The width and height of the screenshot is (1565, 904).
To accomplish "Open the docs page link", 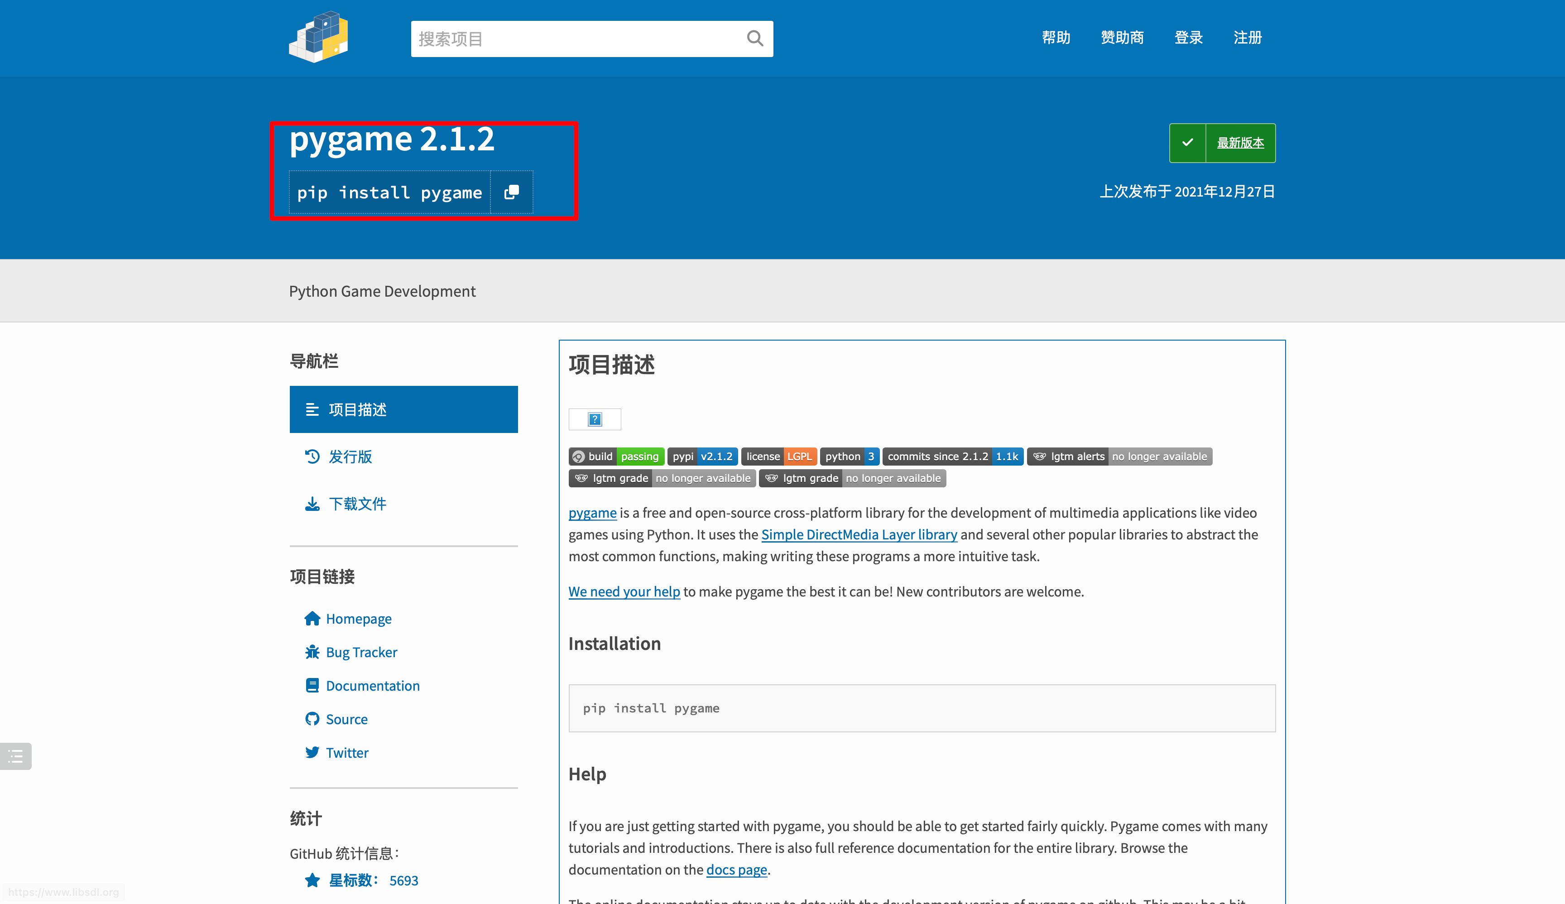I will click(736, 870).
